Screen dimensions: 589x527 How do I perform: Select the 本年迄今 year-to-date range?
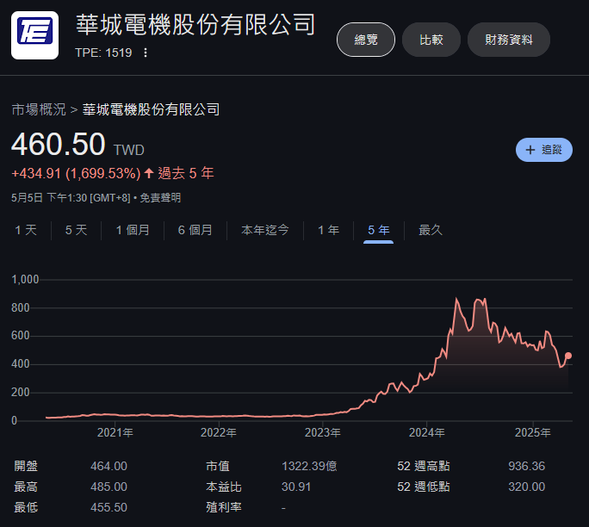[x=265, y=230]
